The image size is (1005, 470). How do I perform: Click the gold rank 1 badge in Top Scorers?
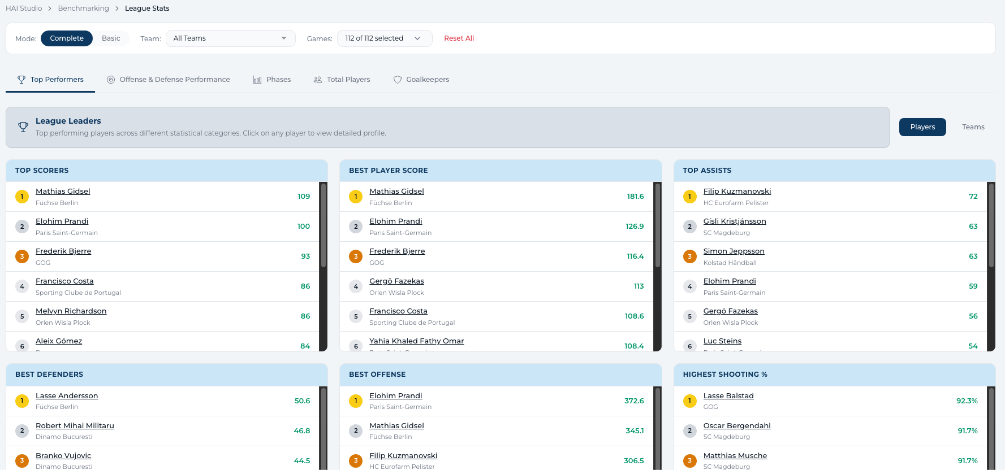(22, 197)
